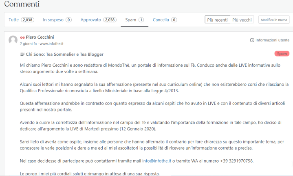
Task: Click the info circle icon for Informazioni utente
Action: [252, 40]
